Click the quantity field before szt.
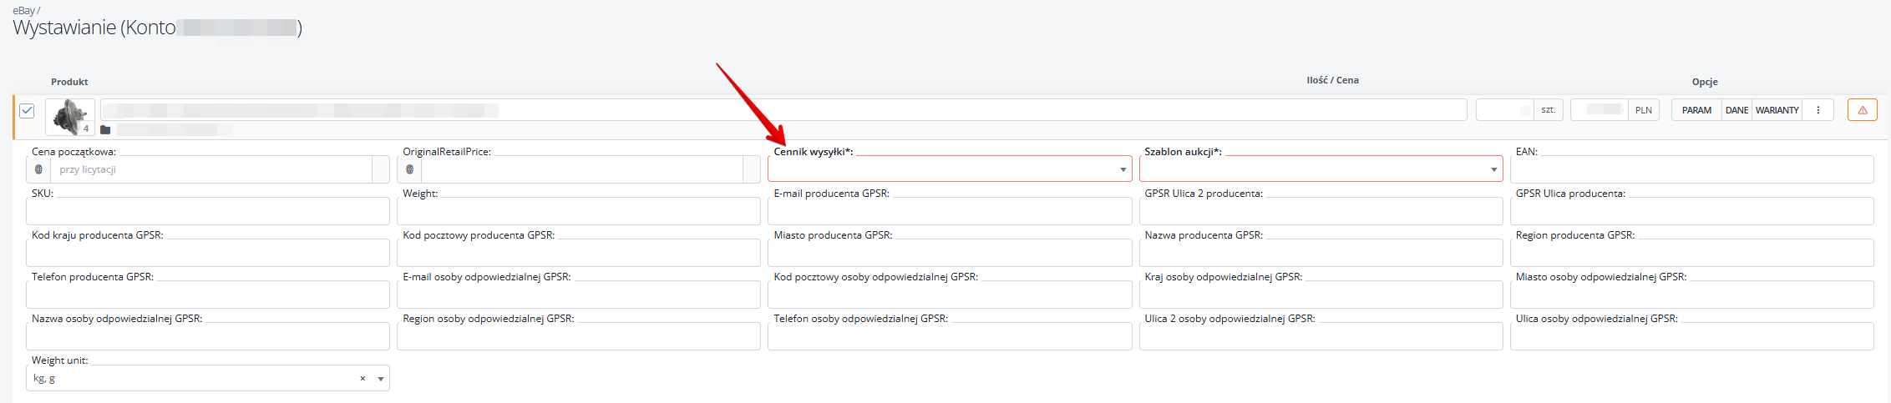The width and height of the screenshot is (1891, 403). coord(1504,110)
